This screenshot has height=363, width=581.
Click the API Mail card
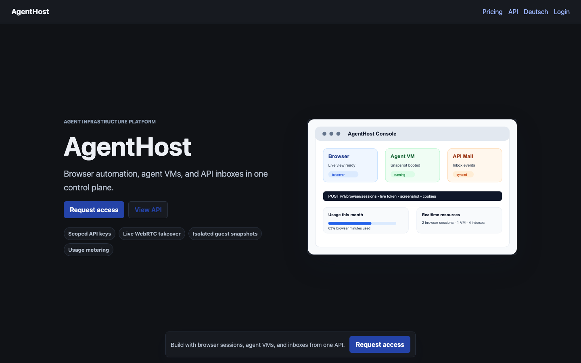click(474, 165)
